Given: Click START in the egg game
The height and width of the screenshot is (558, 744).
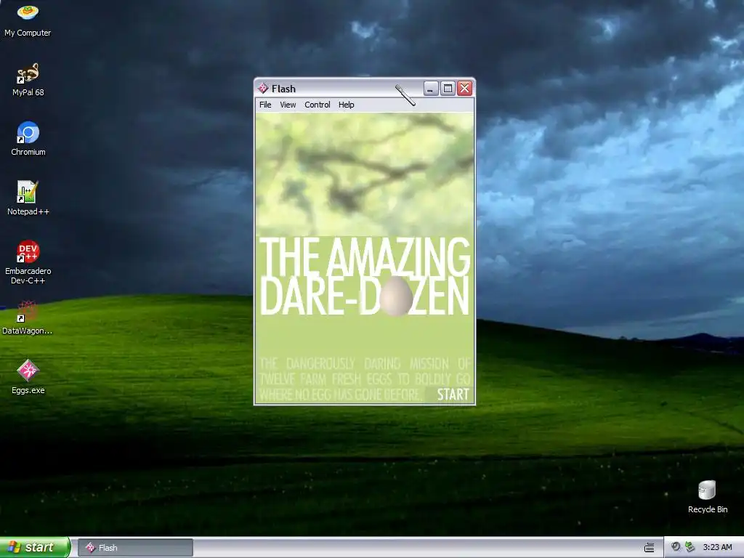Looking at the screenshot, I should tap(453, 395).
